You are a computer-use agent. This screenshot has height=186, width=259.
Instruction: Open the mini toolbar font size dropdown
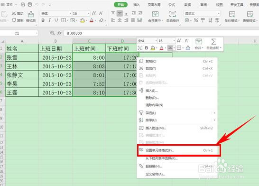pos(174,41)
